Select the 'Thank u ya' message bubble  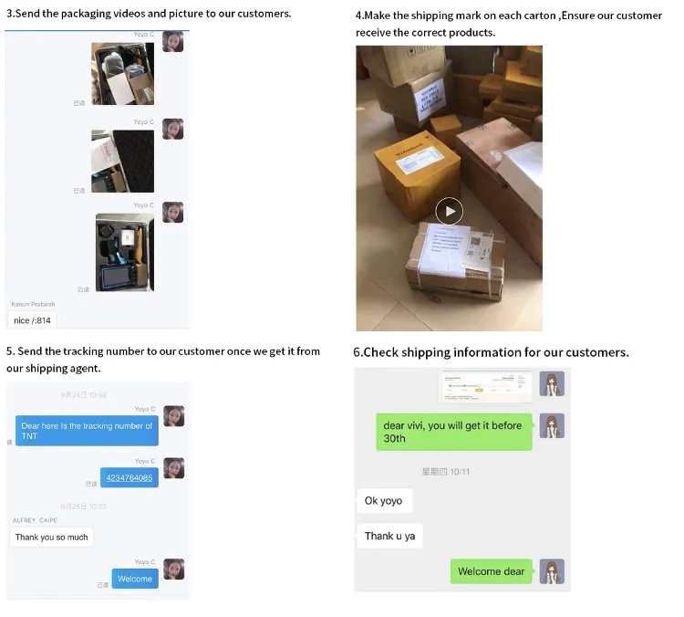point(389,536)
